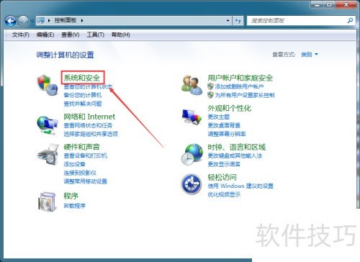Click the User Accounts people icon

192,85
